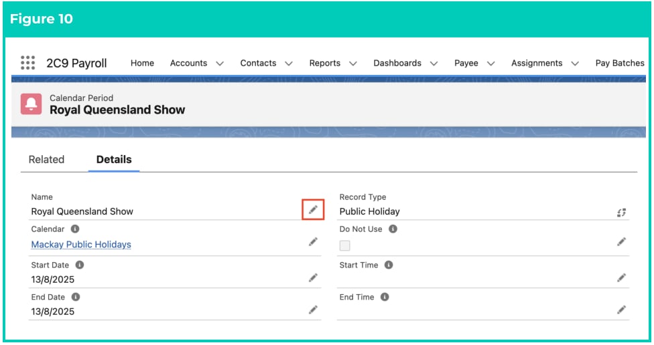The height and width of the screenshot is (345, 654).
Task: Show the End Time info icon
Action: pyautogui.click(x=385, y=297)
